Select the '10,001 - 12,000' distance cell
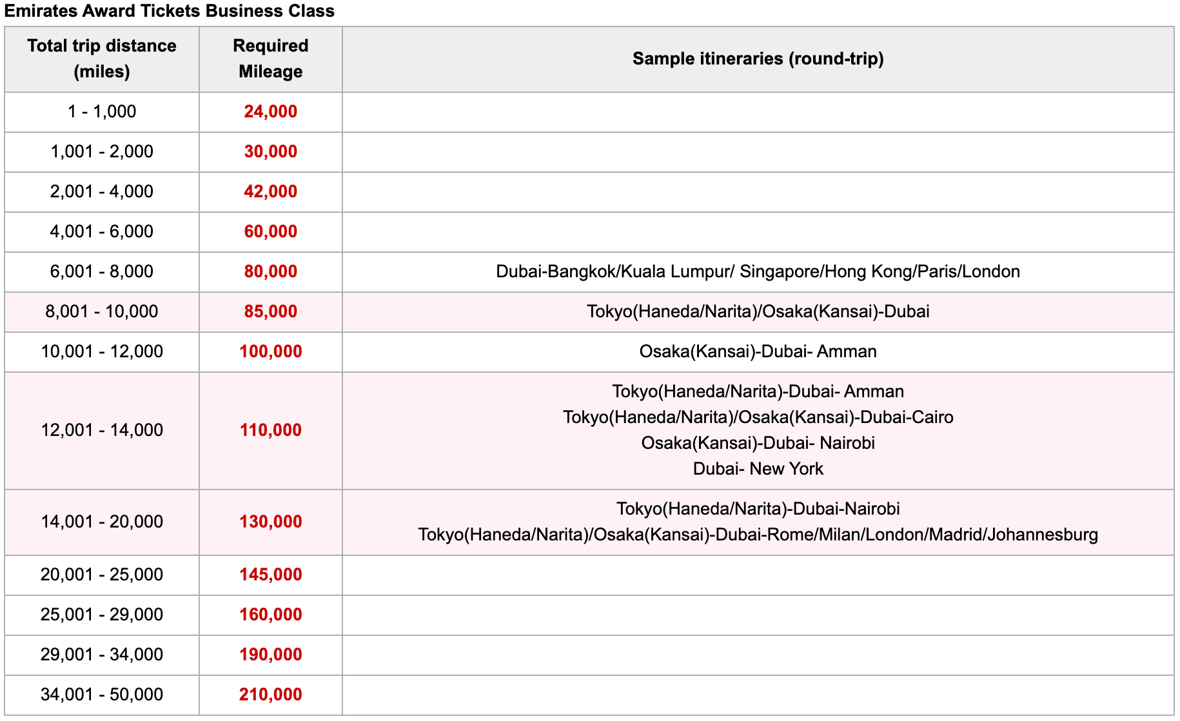This screenshot has height=721, width=1180. click(x=102, y=351)
